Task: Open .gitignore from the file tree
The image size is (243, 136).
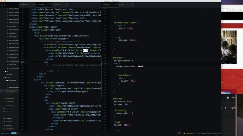Action: pyautogui.click(x=9, y=118)
